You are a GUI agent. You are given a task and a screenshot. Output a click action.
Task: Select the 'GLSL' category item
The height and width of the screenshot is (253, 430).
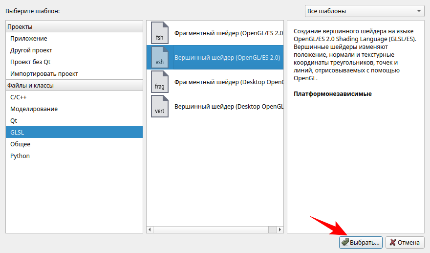17,132
